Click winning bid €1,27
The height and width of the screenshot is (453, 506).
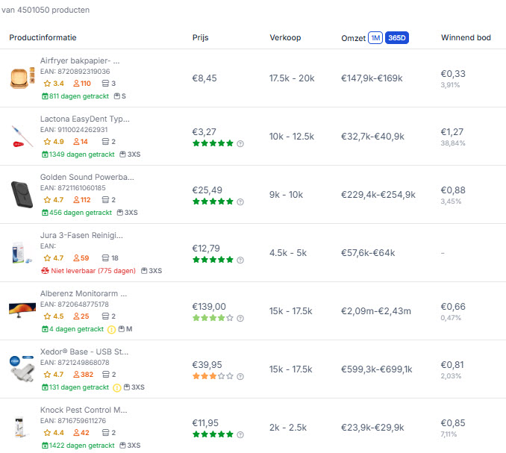(x=452, y=132)
